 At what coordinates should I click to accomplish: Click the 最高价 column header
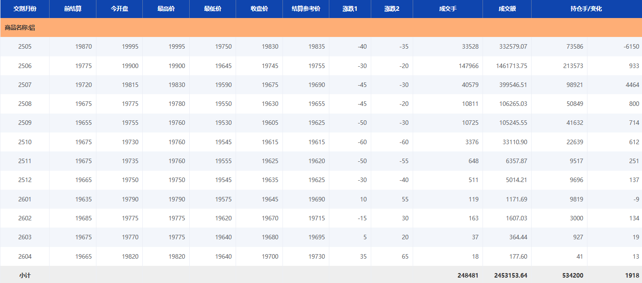pyautogui.click(x=166, y=9)
